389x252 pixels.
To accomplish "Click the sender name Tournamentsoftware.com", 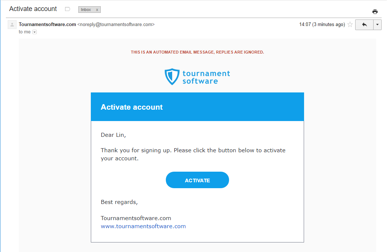I will click(47, 25).
